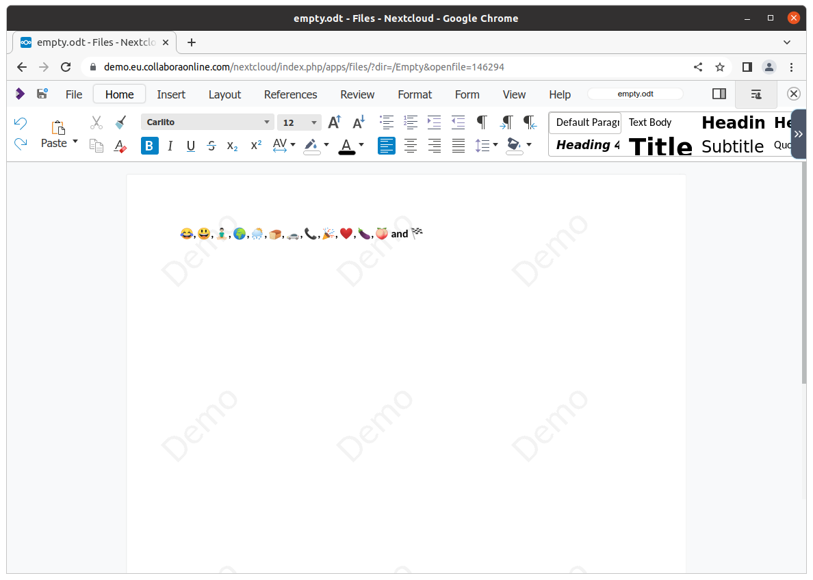813x580 pixels.
Task: Click the Copy icon below Cut
Action: [96, 146]
